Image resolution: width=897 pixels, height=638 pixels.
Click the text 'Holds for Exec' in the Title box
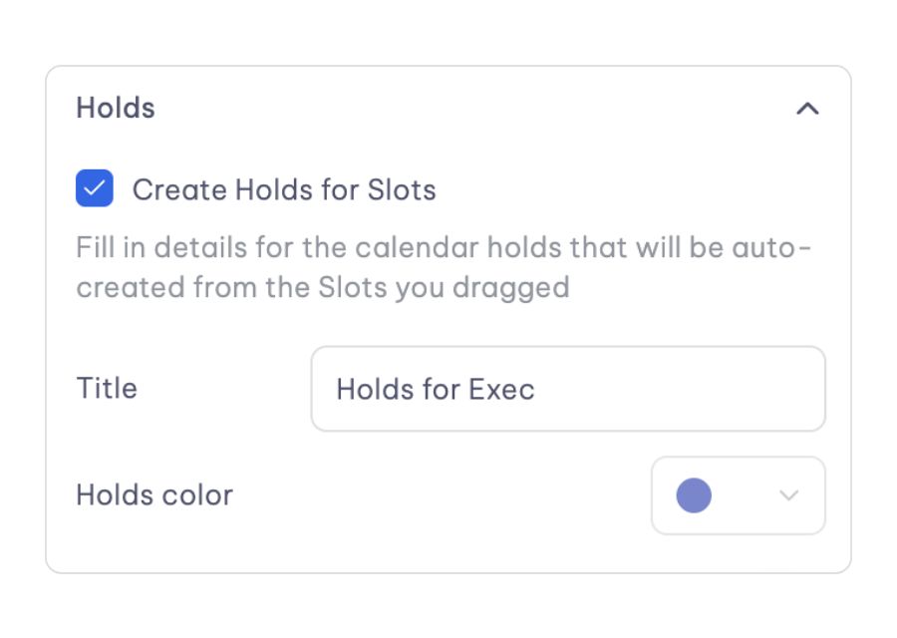[x=436, y=390]
